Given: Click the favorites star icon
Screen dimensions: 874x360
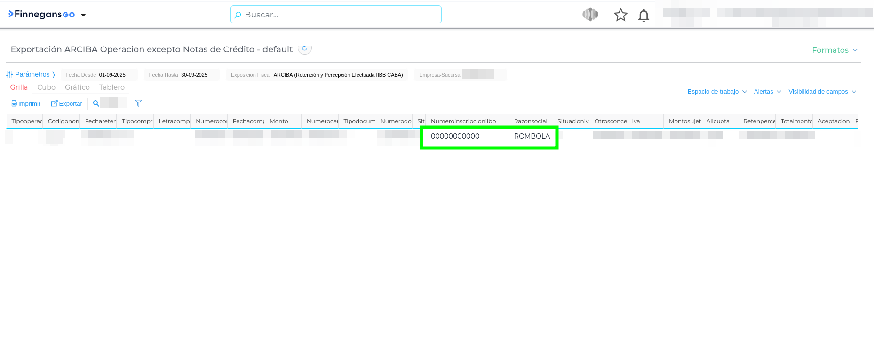Looking at the screenshot, I should click(620, 15).
